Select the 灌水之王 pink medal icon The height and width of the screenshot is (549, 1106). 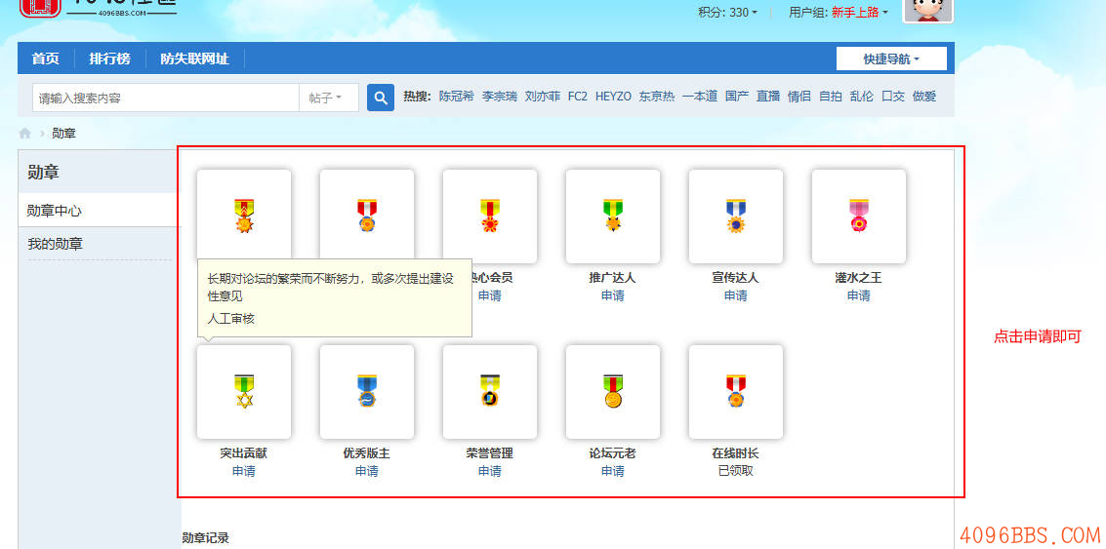point(858,216)
